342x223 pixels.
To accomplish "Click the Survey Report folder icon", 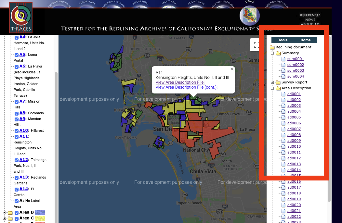I will (278, 82).
